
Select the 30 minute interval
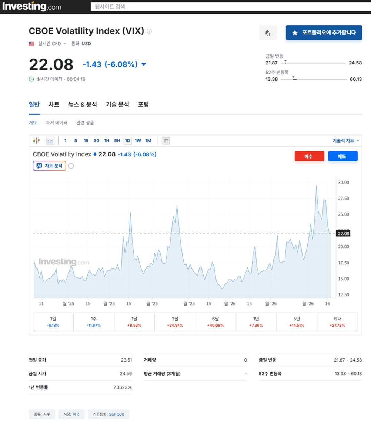pos(96,140)
